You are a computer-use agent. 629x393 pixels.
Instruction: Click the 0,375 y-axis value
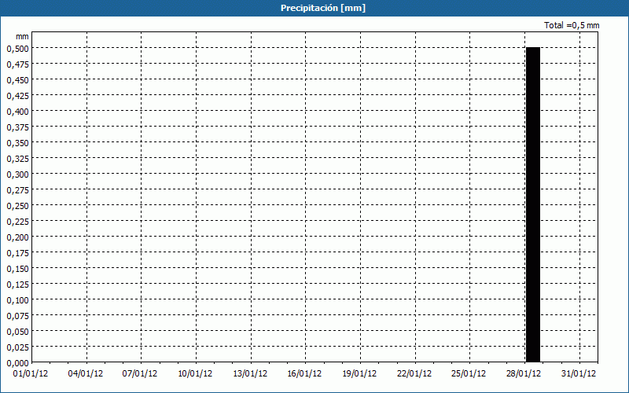pos(18,127)
